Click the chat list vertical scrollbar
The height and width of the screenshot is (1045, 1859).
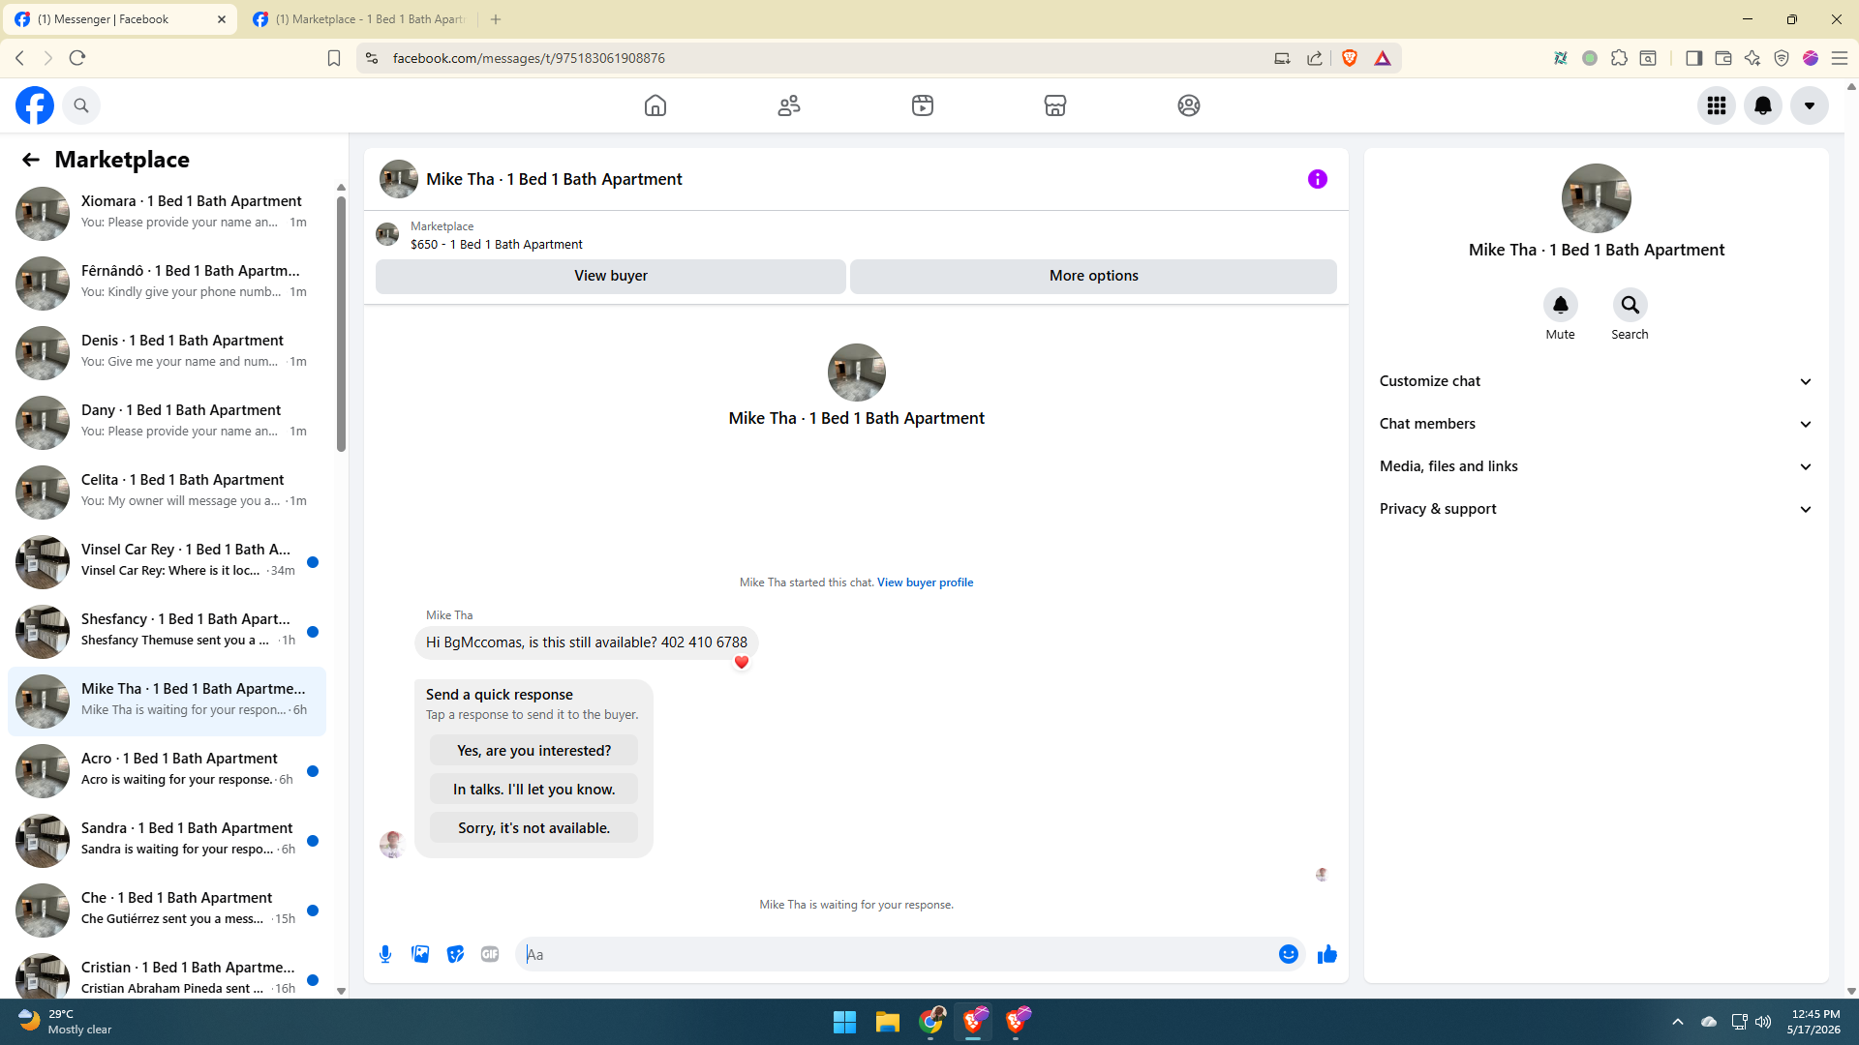tap(341, 324)
